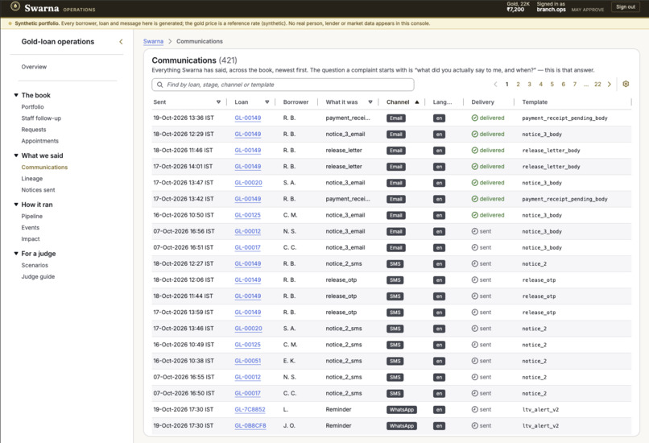The width and height of the screenshot is (649, 443).
Task: Open Staff follow-up page
Action: 41,118
